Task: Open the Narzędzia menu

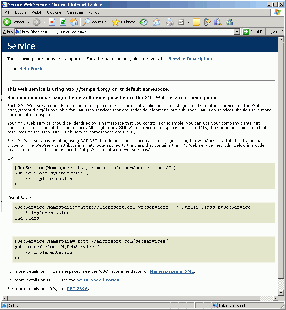Action: (x=75, y=12)
